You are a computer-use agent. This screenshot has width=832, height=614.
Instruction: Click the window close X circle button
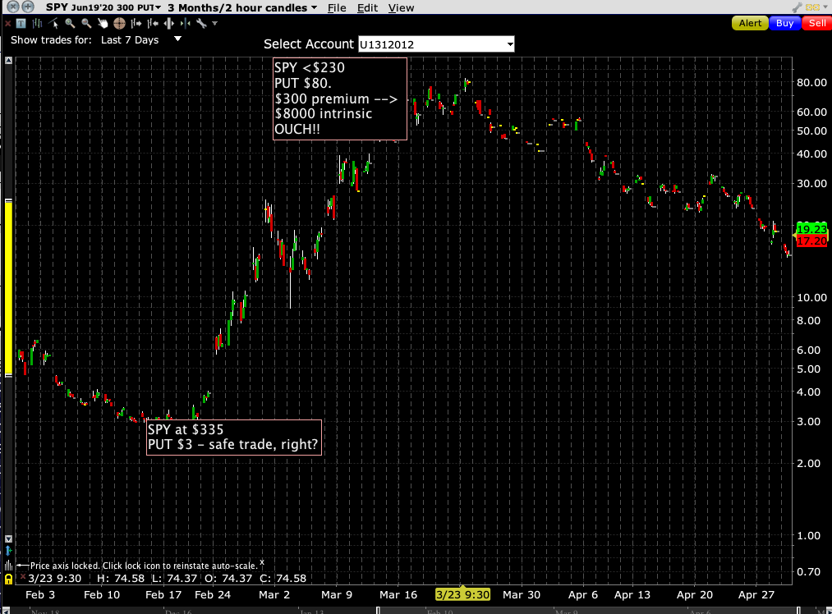(x=13, y=7)
